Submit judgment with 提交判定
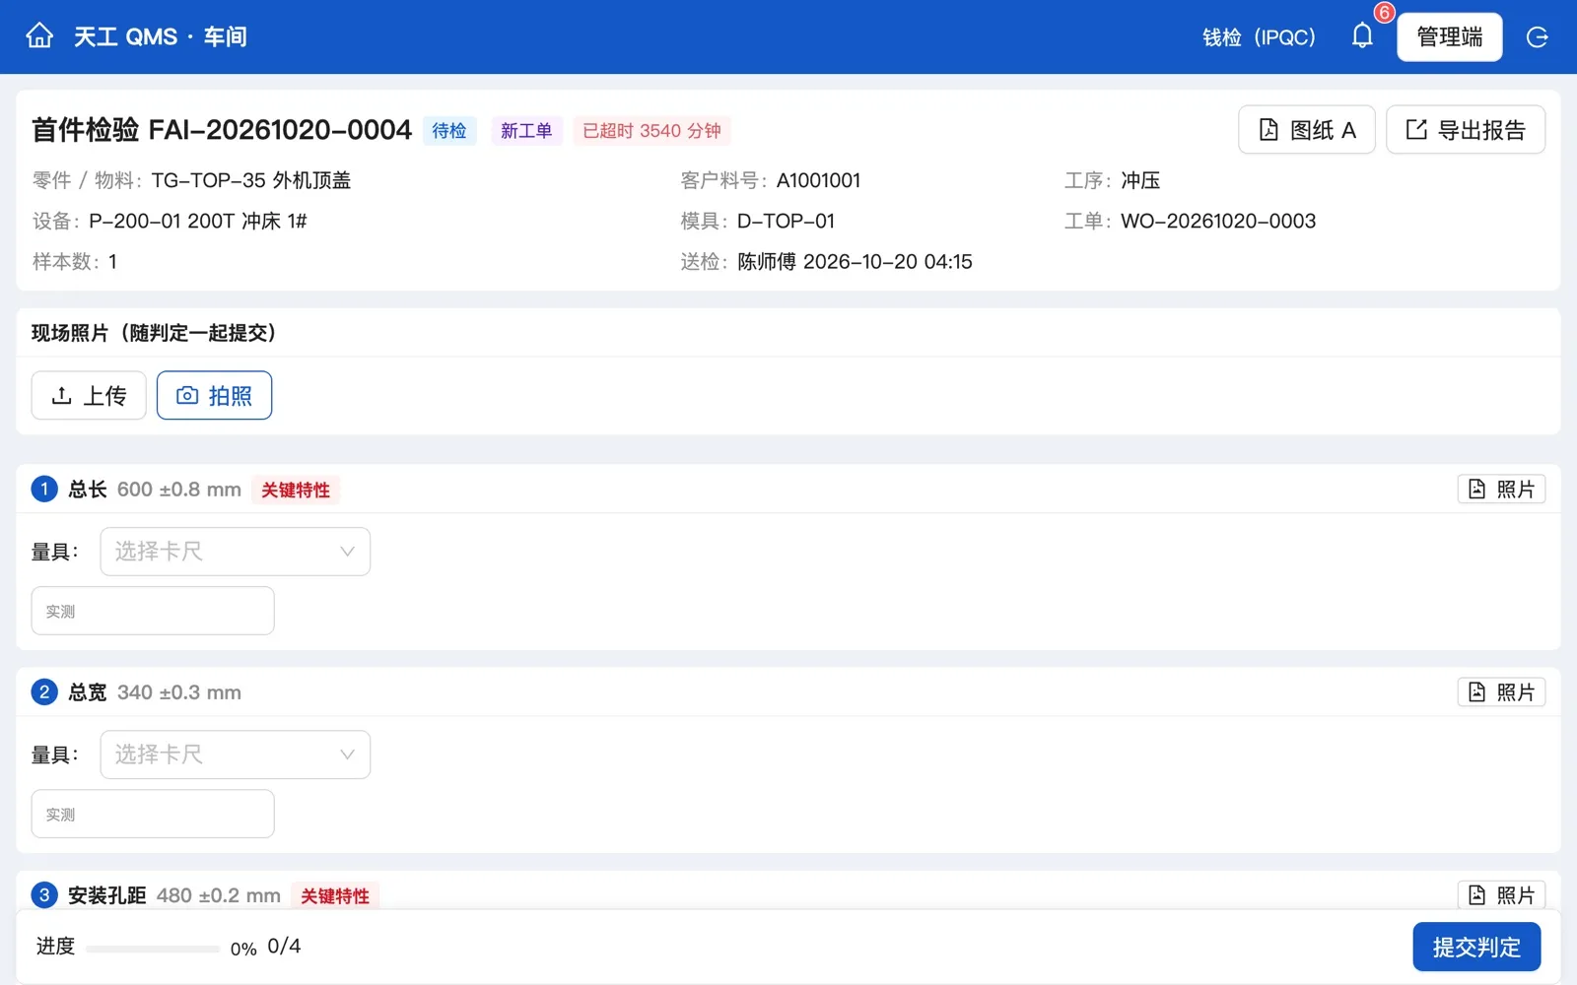Image resolution: width=1577 pixels, height=985 pixels. click(1476, 947)
